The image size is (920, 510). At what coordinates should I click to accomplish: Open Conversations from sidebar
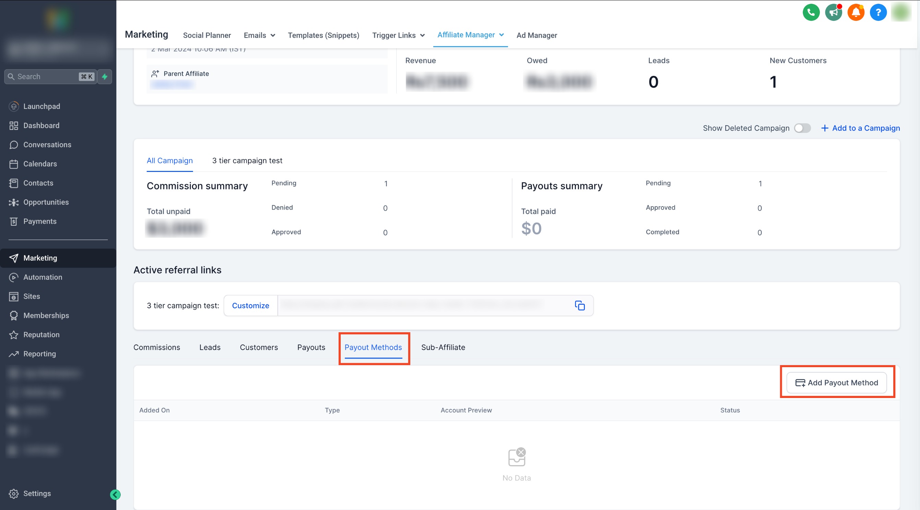click(47, 145)
